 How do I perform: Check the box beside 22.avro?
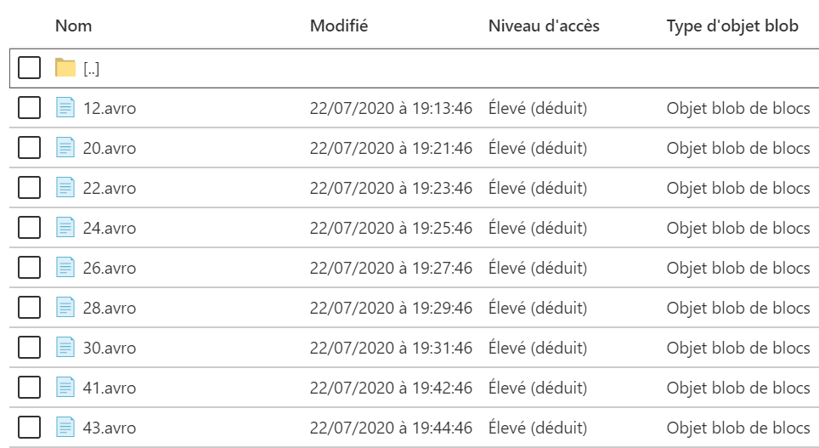[29, 187]
